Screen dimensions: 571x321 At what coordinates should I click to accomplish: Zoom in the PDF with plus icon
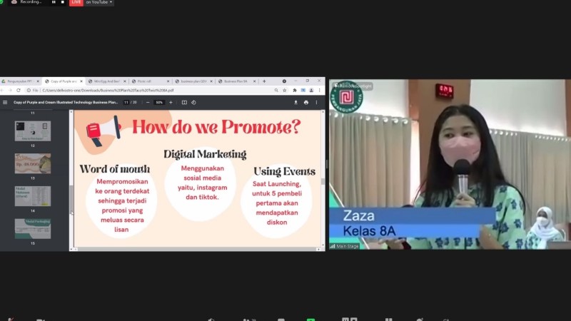(171, 102)
